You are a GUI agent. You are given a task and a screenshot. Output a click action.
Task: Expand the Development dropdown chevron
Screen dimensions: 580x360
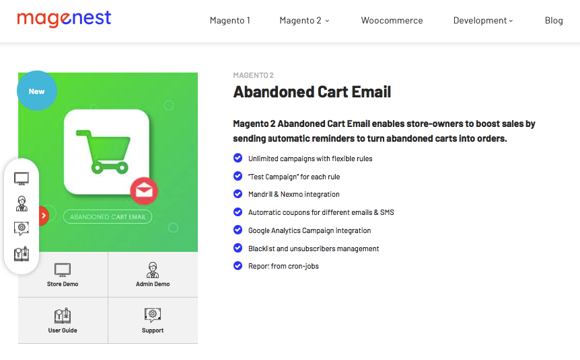click(511, 21)
